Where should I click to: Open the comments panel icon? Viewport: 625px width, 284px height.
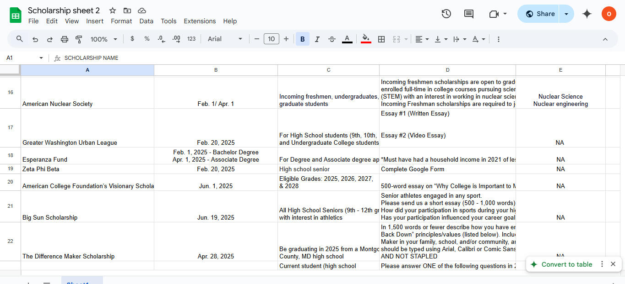(468, 14)
